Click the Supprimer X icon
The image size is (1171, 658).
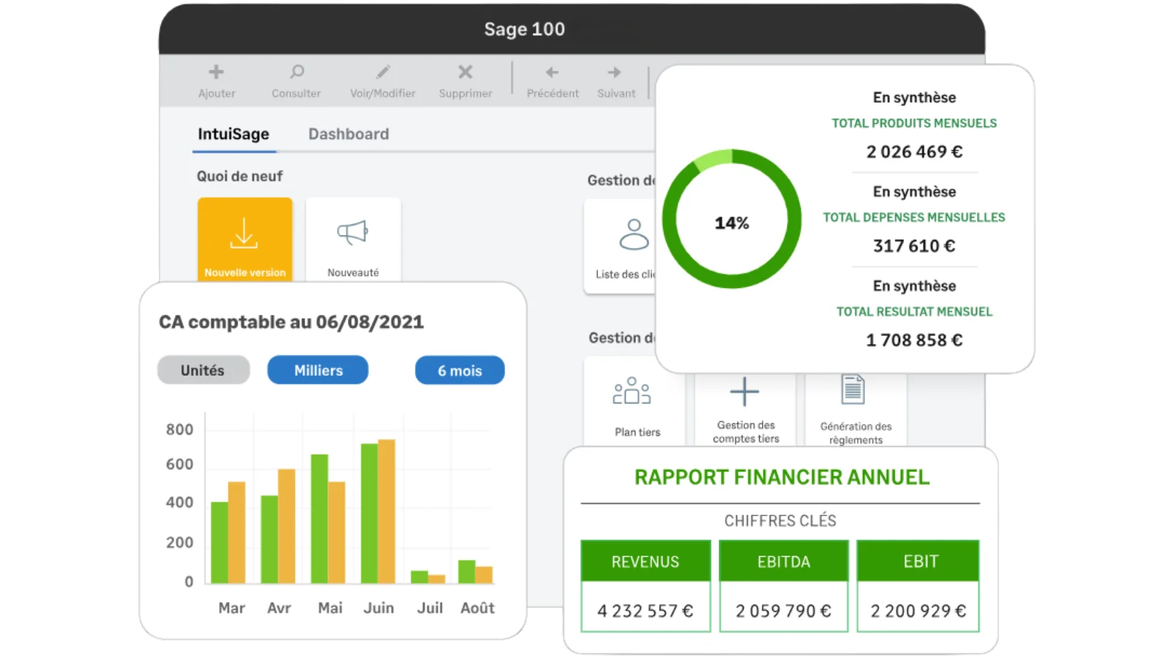point(465,72)
